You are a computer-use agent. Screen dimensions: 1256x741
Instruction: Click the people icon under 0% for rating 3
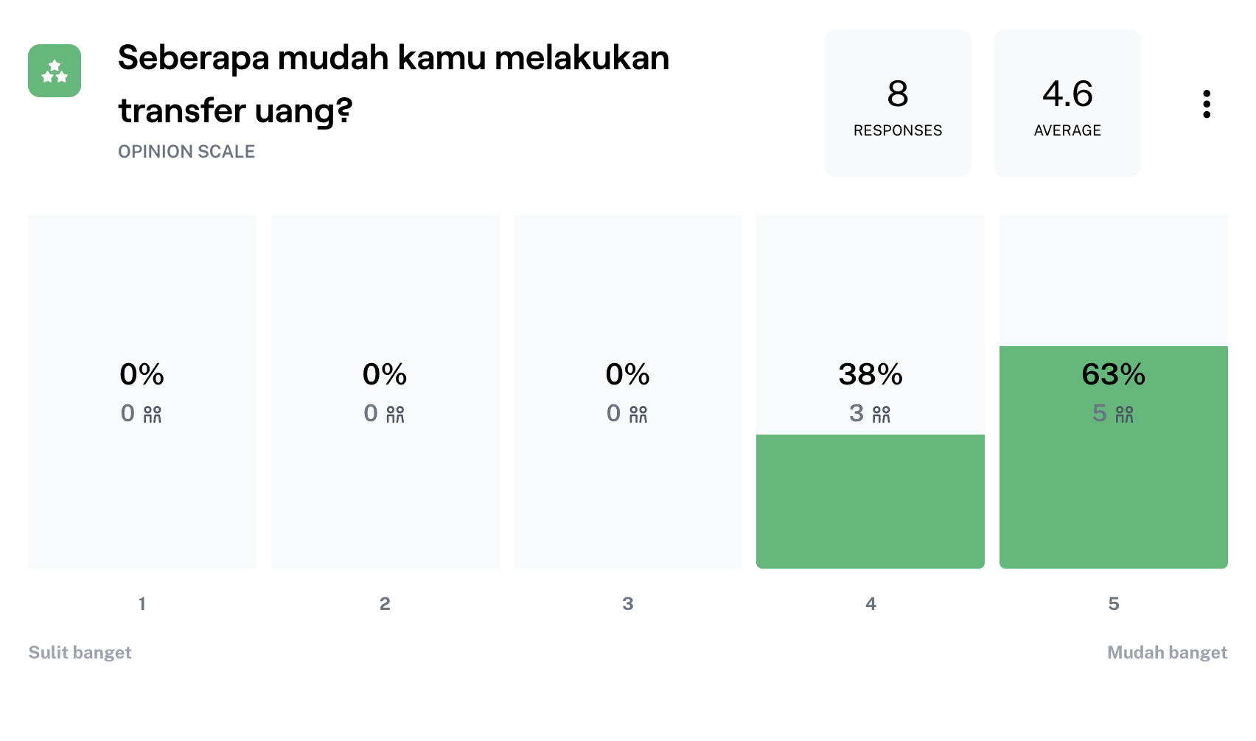point(638,414)
